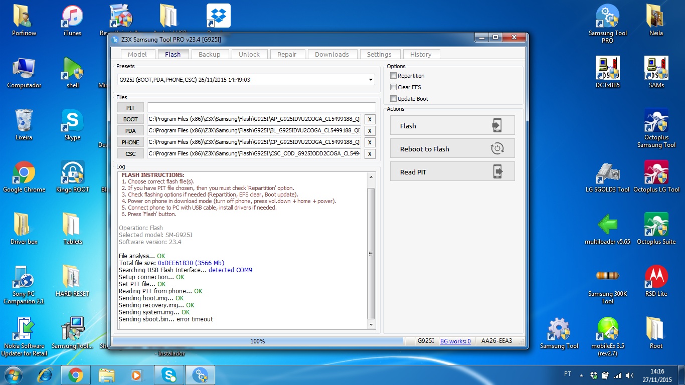Image resolution: width=685 pixels, height=385 pixels.
Task: Switch to the Model tab
Action: pos(137,54)
